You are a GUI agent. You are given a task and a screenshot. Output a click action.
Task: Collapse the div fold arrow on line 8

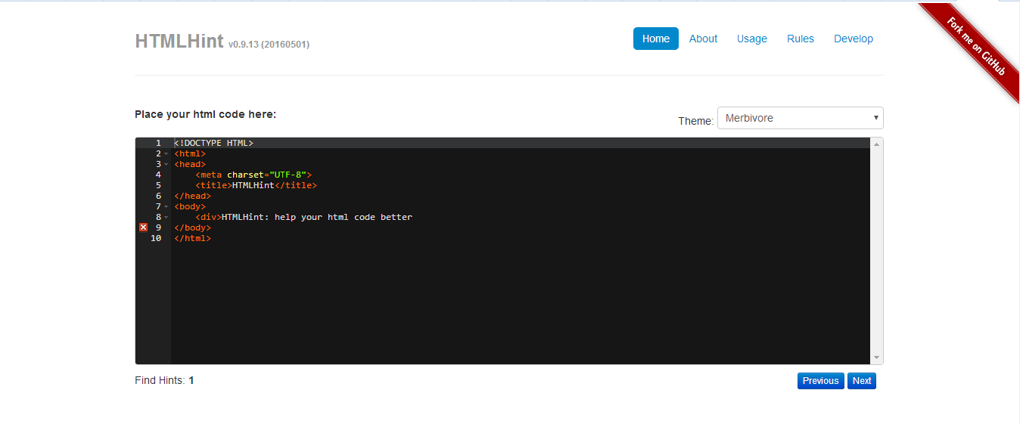click(166, 217)
